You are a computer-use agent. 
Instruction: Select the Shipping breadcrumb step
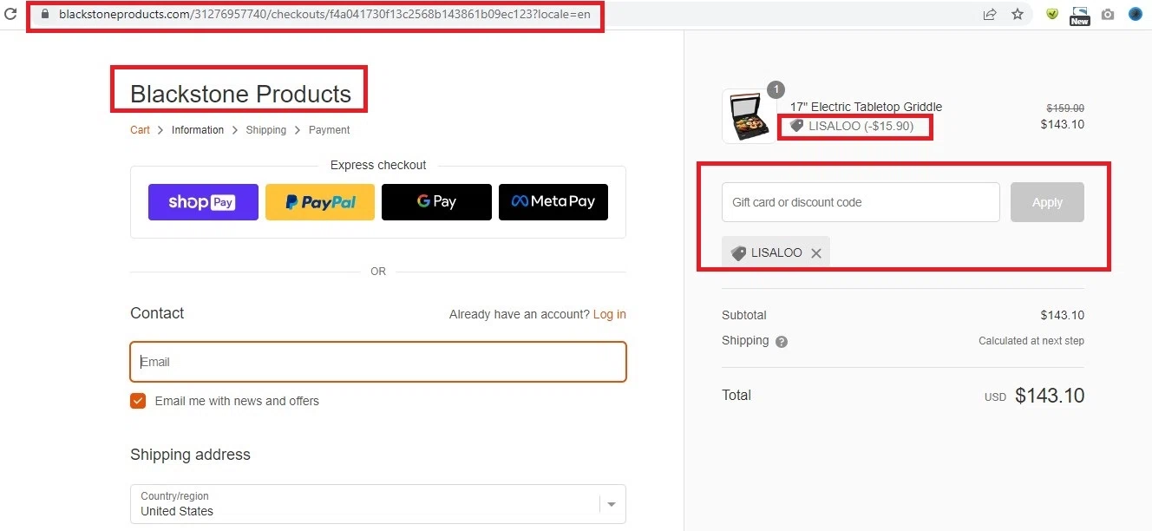(x=265, y=130)
